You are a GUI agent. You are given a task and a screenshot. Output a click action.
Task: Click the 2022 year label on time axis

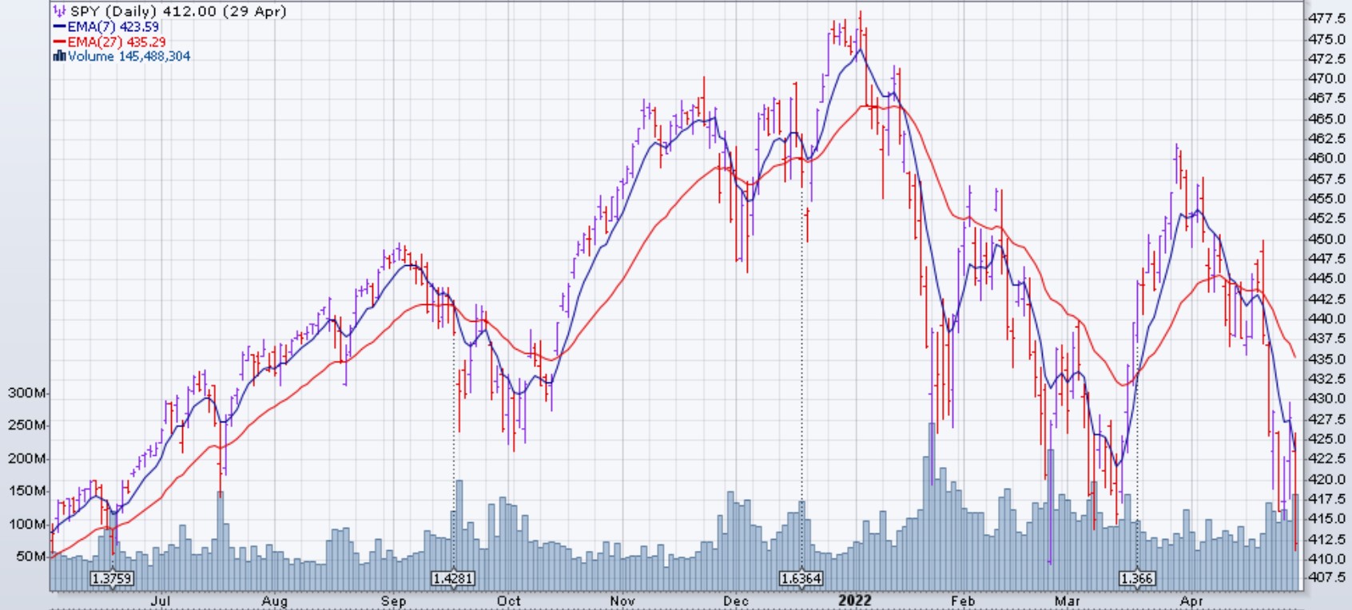click(x=854, y=600)
